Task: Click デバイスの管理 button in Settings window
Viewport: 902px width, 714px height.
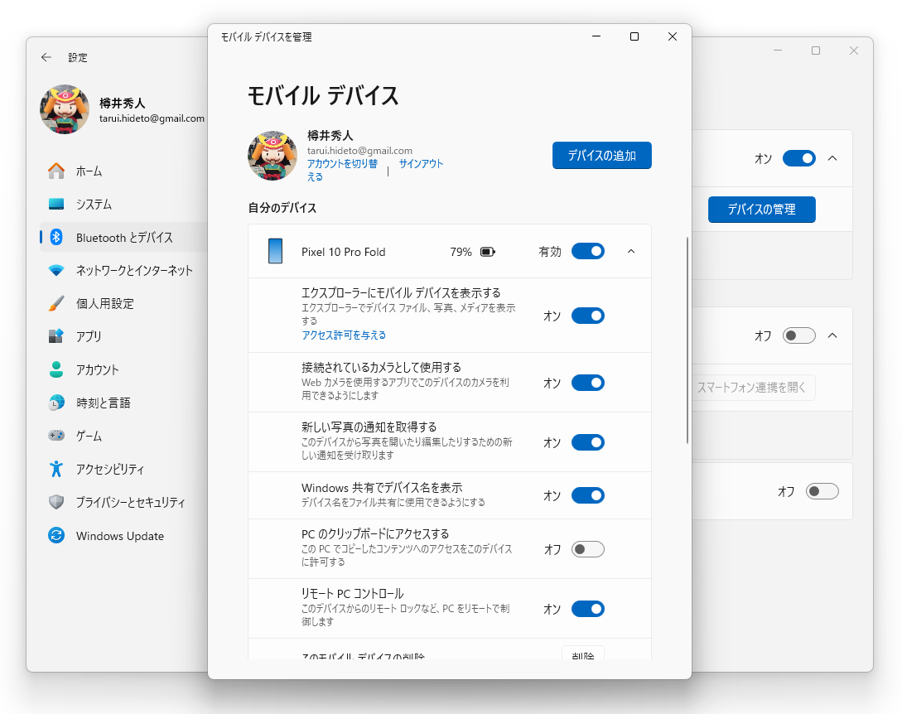Action: point(762,210)
